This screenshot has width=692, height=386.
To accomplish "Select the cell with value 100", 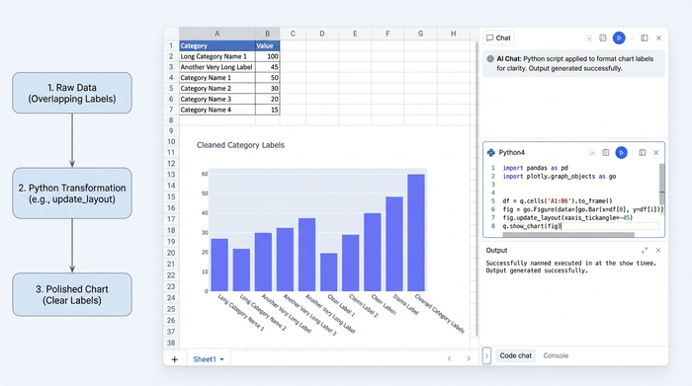I will [x=268, y=56].
